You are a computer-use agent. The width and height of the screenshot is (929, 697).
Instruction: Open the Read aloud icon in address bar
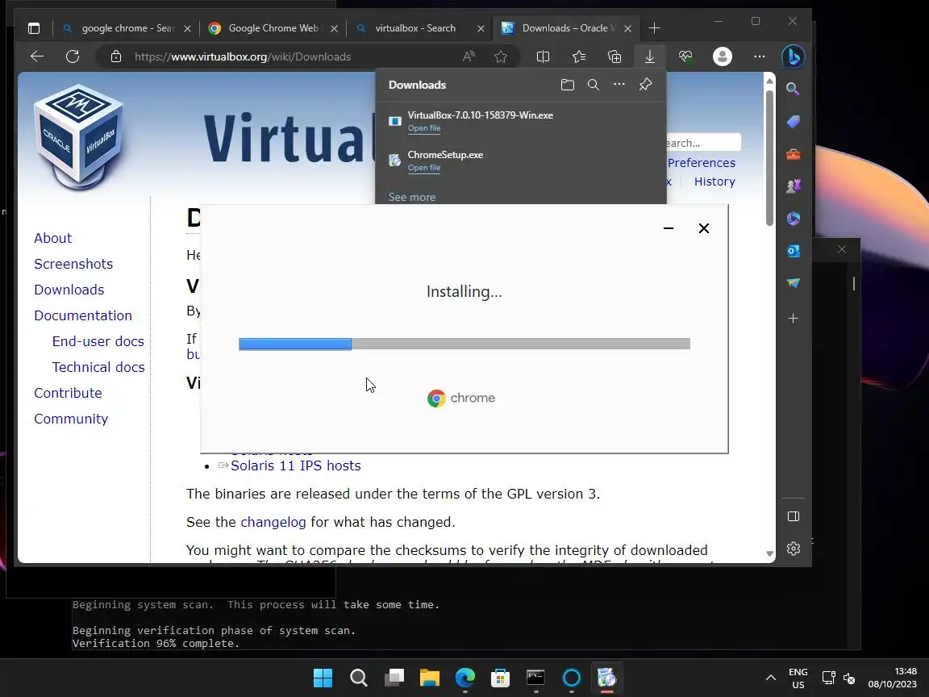coord(469,56)
